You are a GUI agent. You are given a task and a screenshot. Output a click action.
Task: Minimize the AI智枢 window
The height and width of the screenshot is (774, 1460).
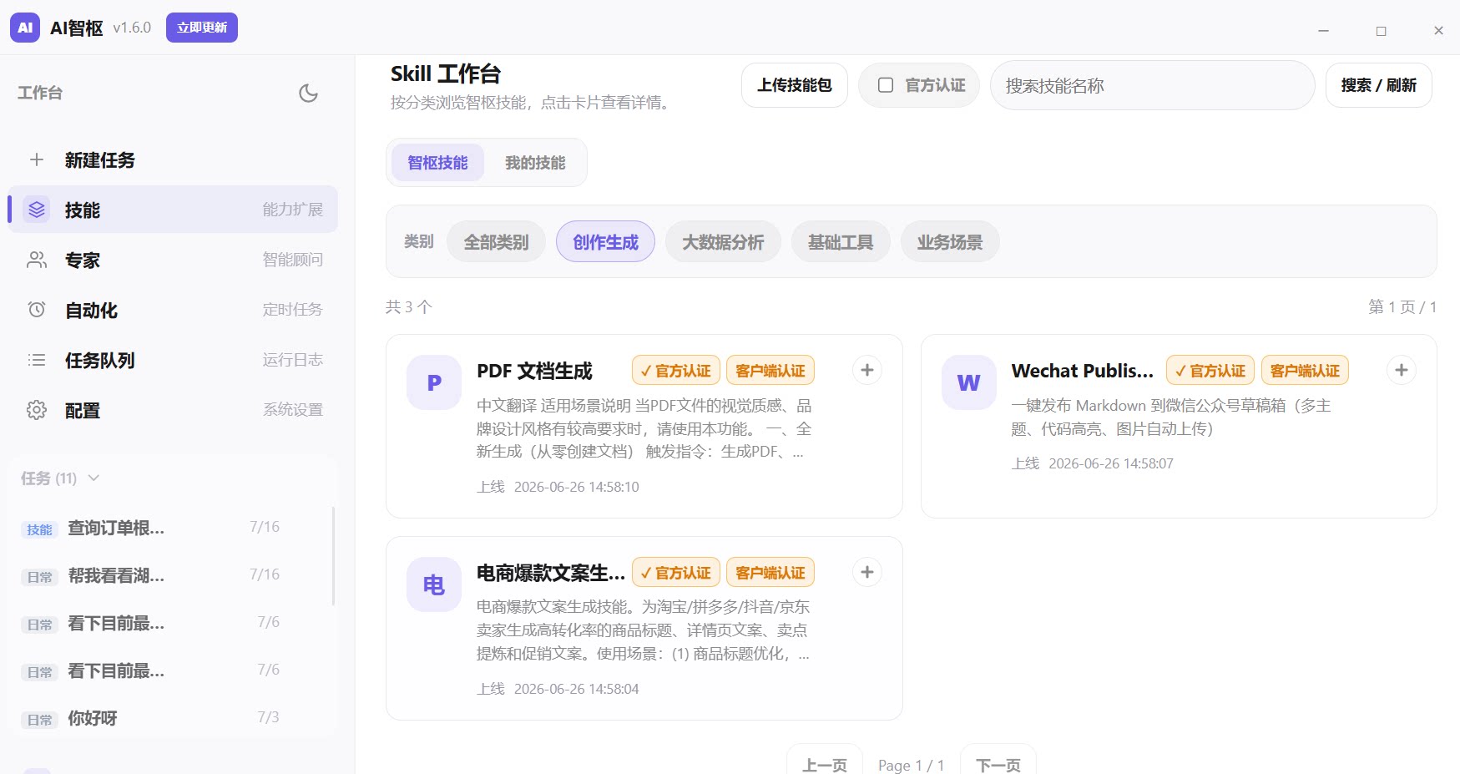(1323, 30)
